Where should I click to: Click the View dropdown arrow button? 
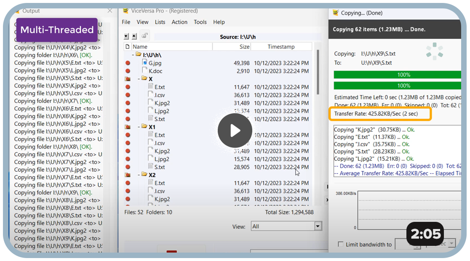click(318, 226)
